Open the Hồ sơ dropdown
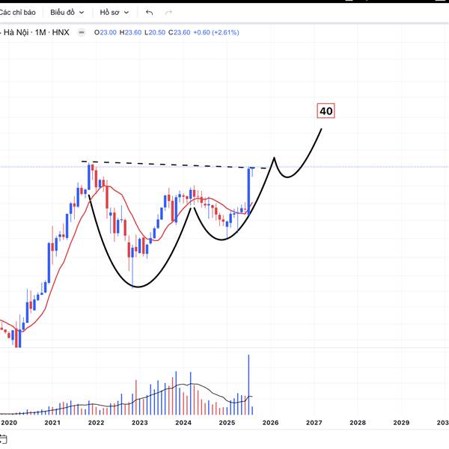The height and width of the screenshot is (449, 449). click(x=114, y=12)
